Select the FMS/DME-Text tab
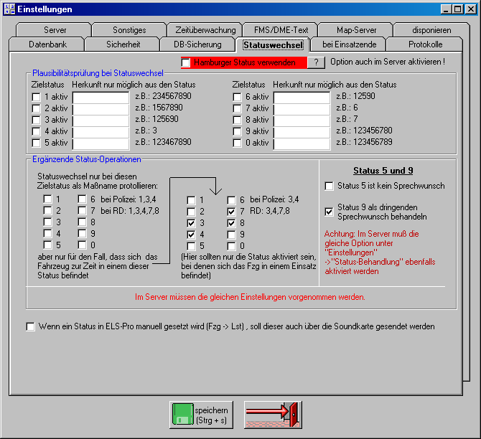481x439 pixels. pyautogui.click(x=281, y=30)
